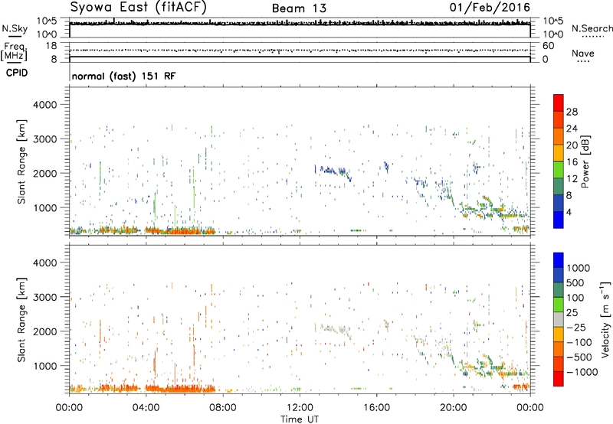Click the '18' frequency axis tick
Screen dimensions: 613x424
click(51, 46)
